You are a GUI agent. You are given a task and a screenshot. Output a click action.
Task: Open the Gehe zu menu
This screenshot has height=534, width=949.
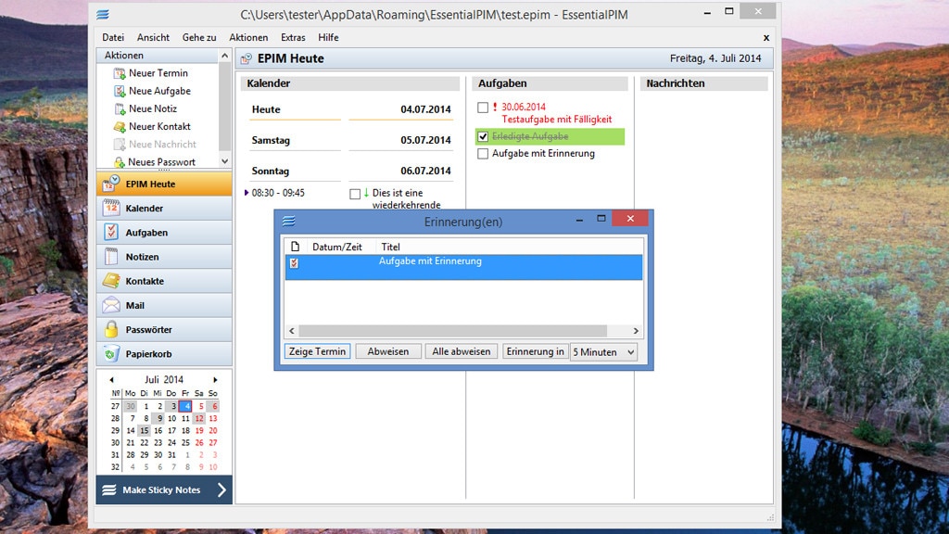point(199,37)
